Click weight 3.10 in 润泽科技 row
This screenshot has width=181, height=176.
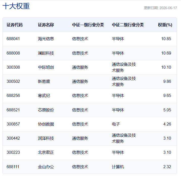[x=167, y=138]
